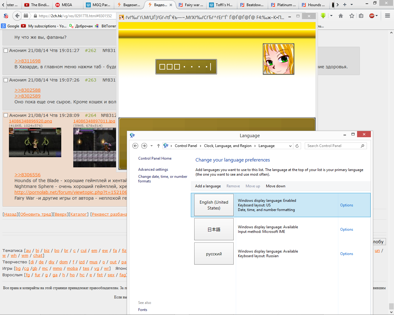Enlarge the green monsters game thumbnail
This screenshot has width=394, height=315.
tap(35, 142)
